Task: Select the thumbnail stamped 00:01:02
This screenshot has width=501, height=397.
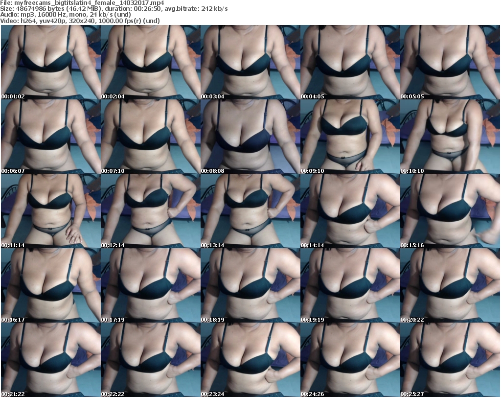Action: coord(51,62)
